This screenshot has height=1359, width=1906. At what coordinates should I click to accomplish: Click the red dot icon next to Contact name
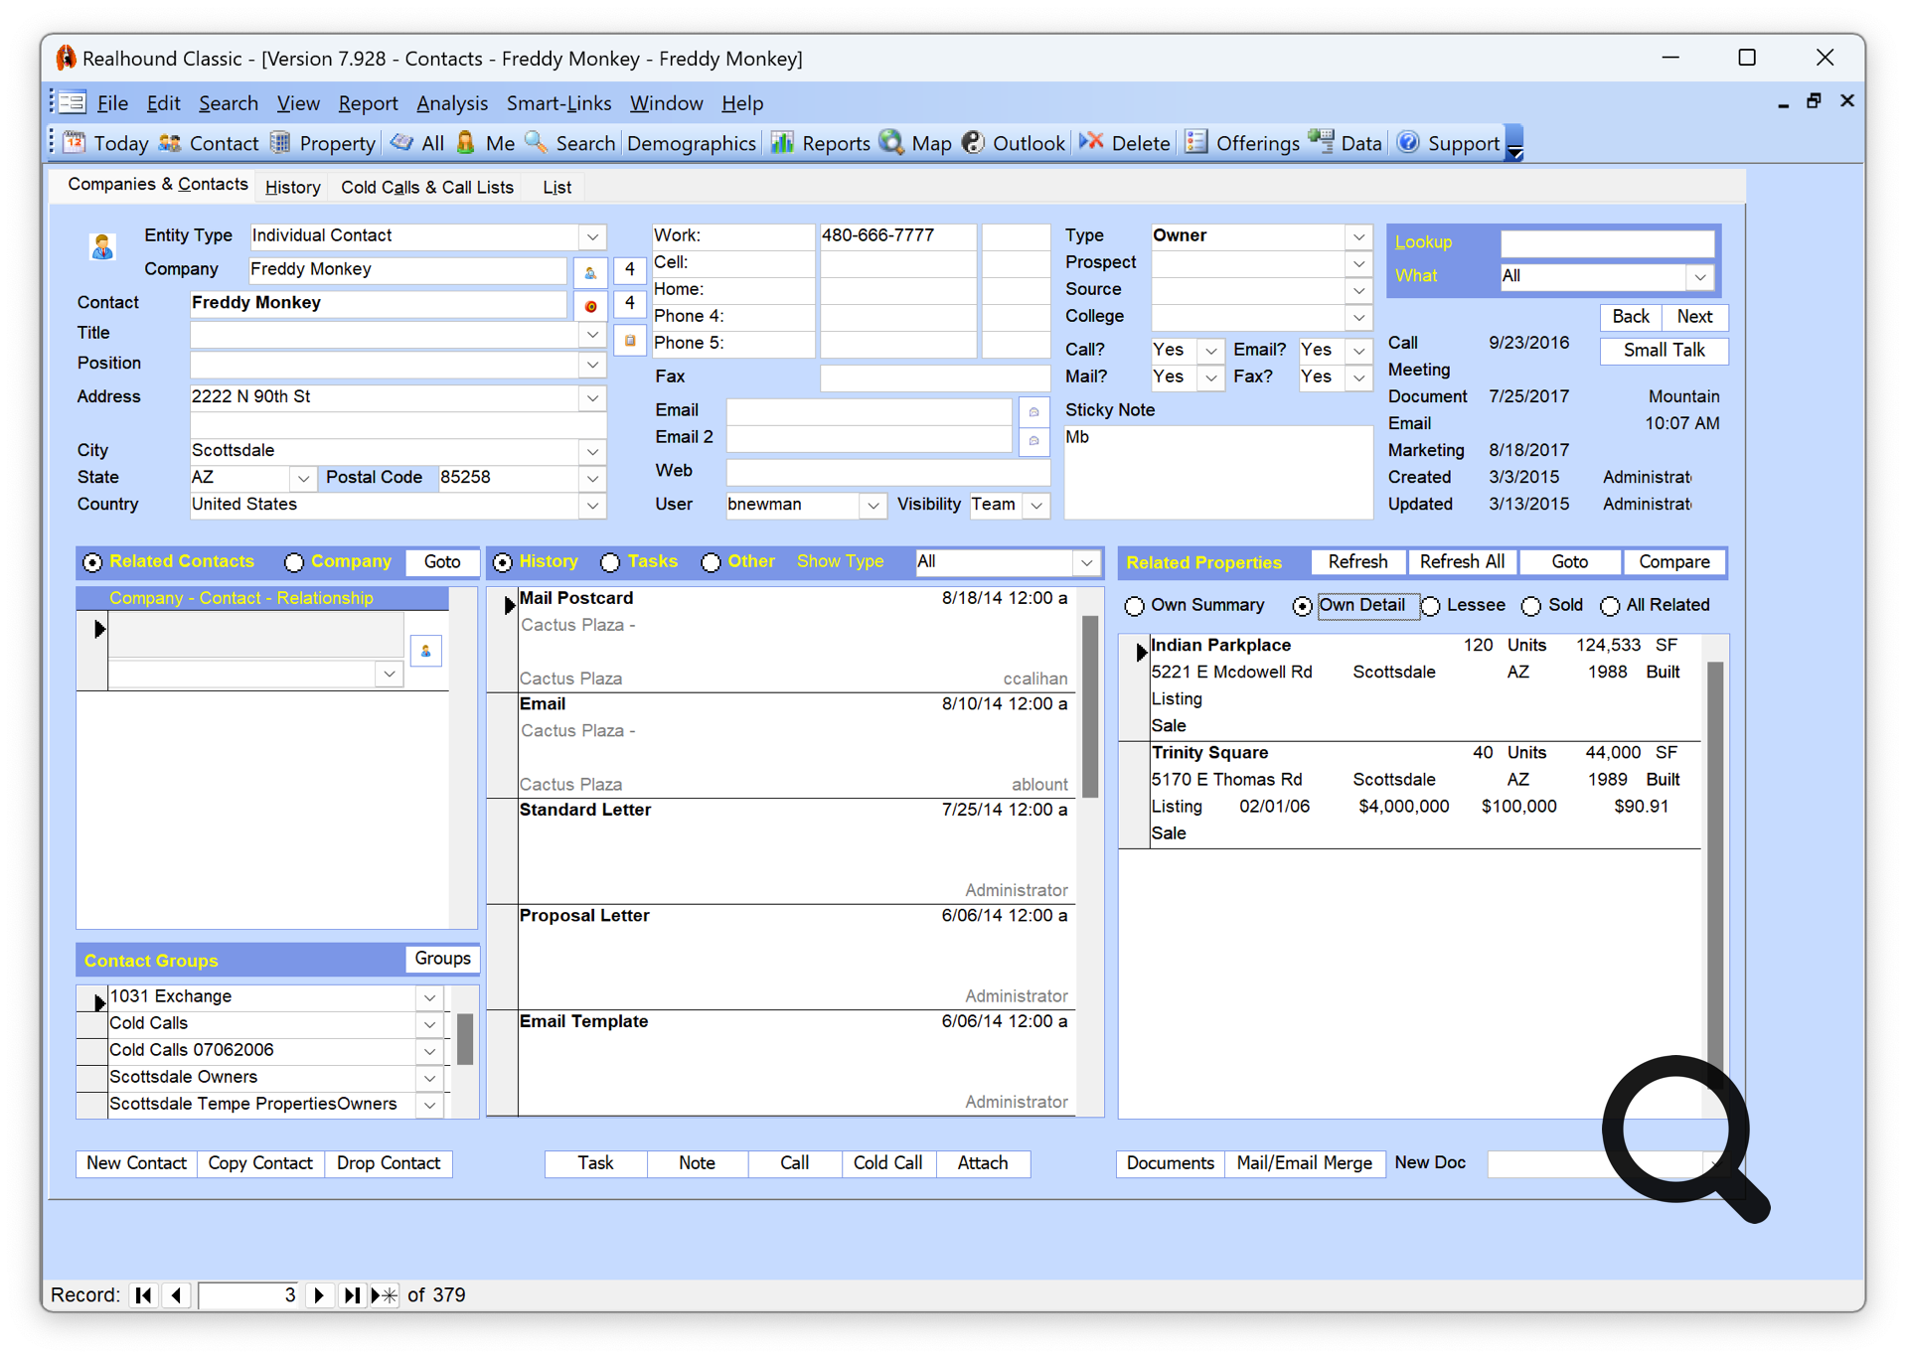(590, 305)
